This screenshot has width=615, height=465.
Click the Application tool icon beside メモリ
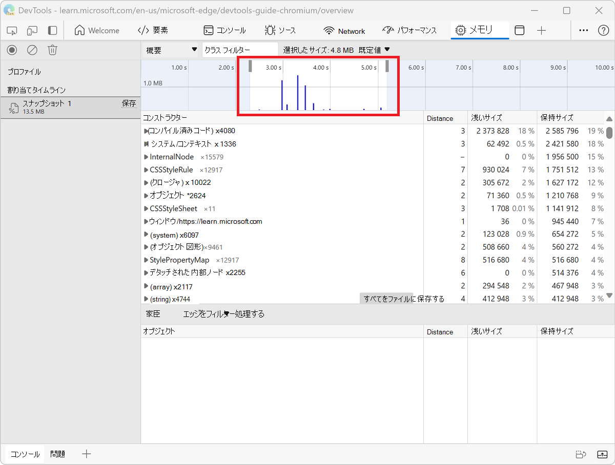point(520,31)
